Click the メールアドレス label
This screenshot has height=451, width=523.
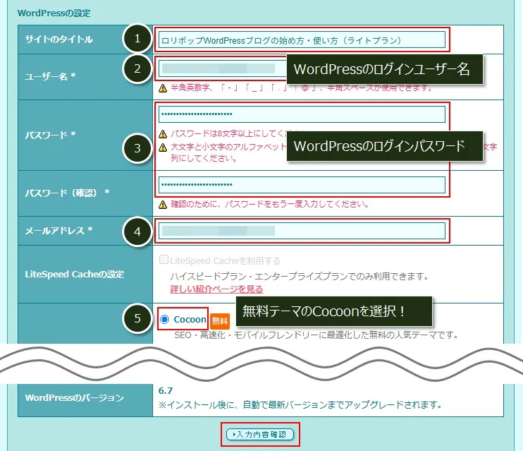(x=59, y=231)
